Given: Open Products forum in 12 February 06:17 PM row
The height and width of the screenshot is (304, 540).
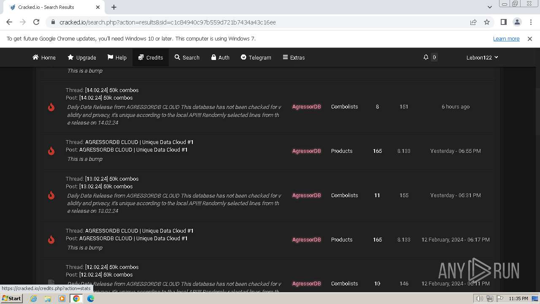Looking at the screenshot, I should [342, 239].
